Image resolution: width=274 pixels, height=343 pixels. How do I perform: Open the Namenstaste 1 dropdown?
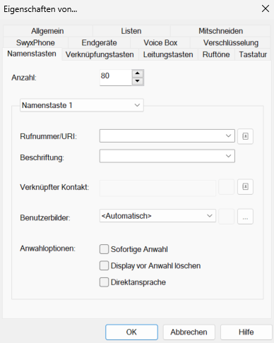82,105
